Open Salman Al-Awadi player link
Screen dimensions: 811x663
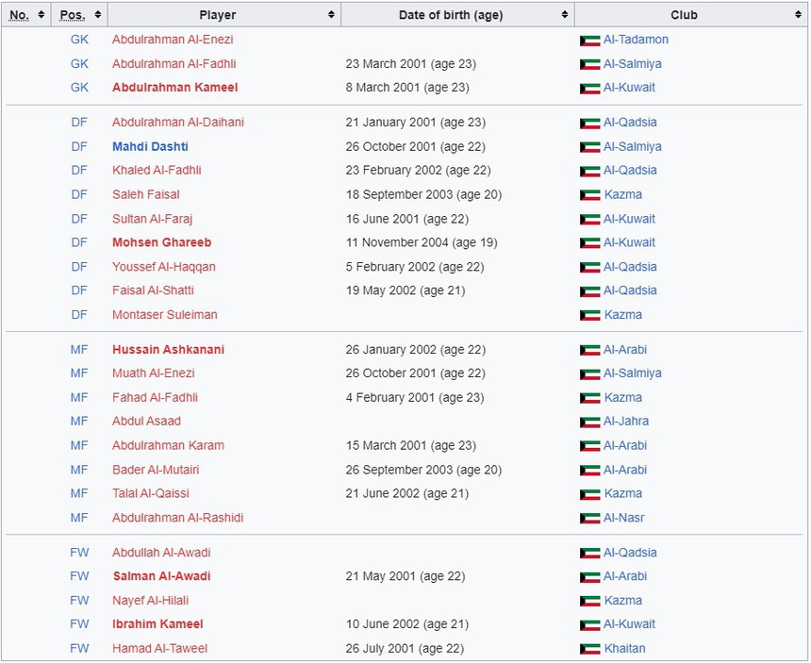click(x=161, y=576)
